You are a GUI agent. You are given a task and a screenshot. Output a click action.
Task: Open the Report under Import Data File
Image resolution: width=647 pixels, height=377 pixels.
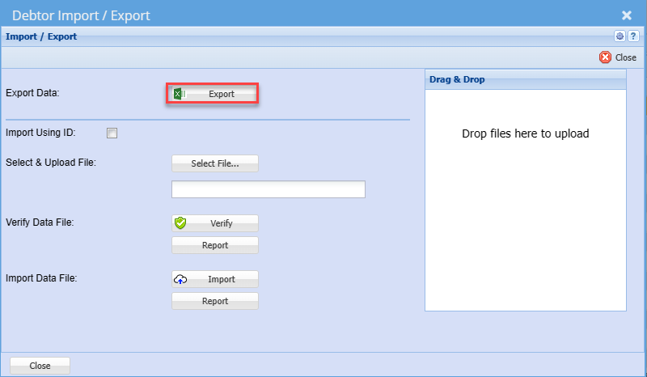(215, 301)
